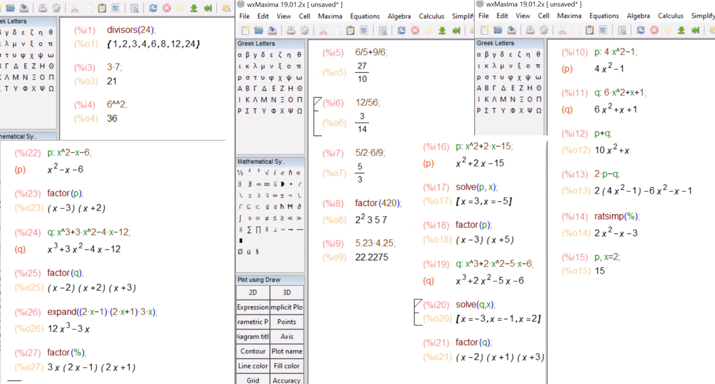The height and width of the screenshot is (384, 715).
Task: Open the Equations menu in the middle window
Action: [x=364, y=16]
